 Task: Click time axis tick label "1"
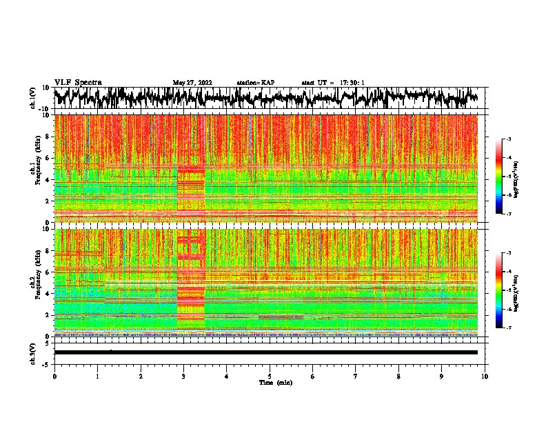(x=97, y=376)
